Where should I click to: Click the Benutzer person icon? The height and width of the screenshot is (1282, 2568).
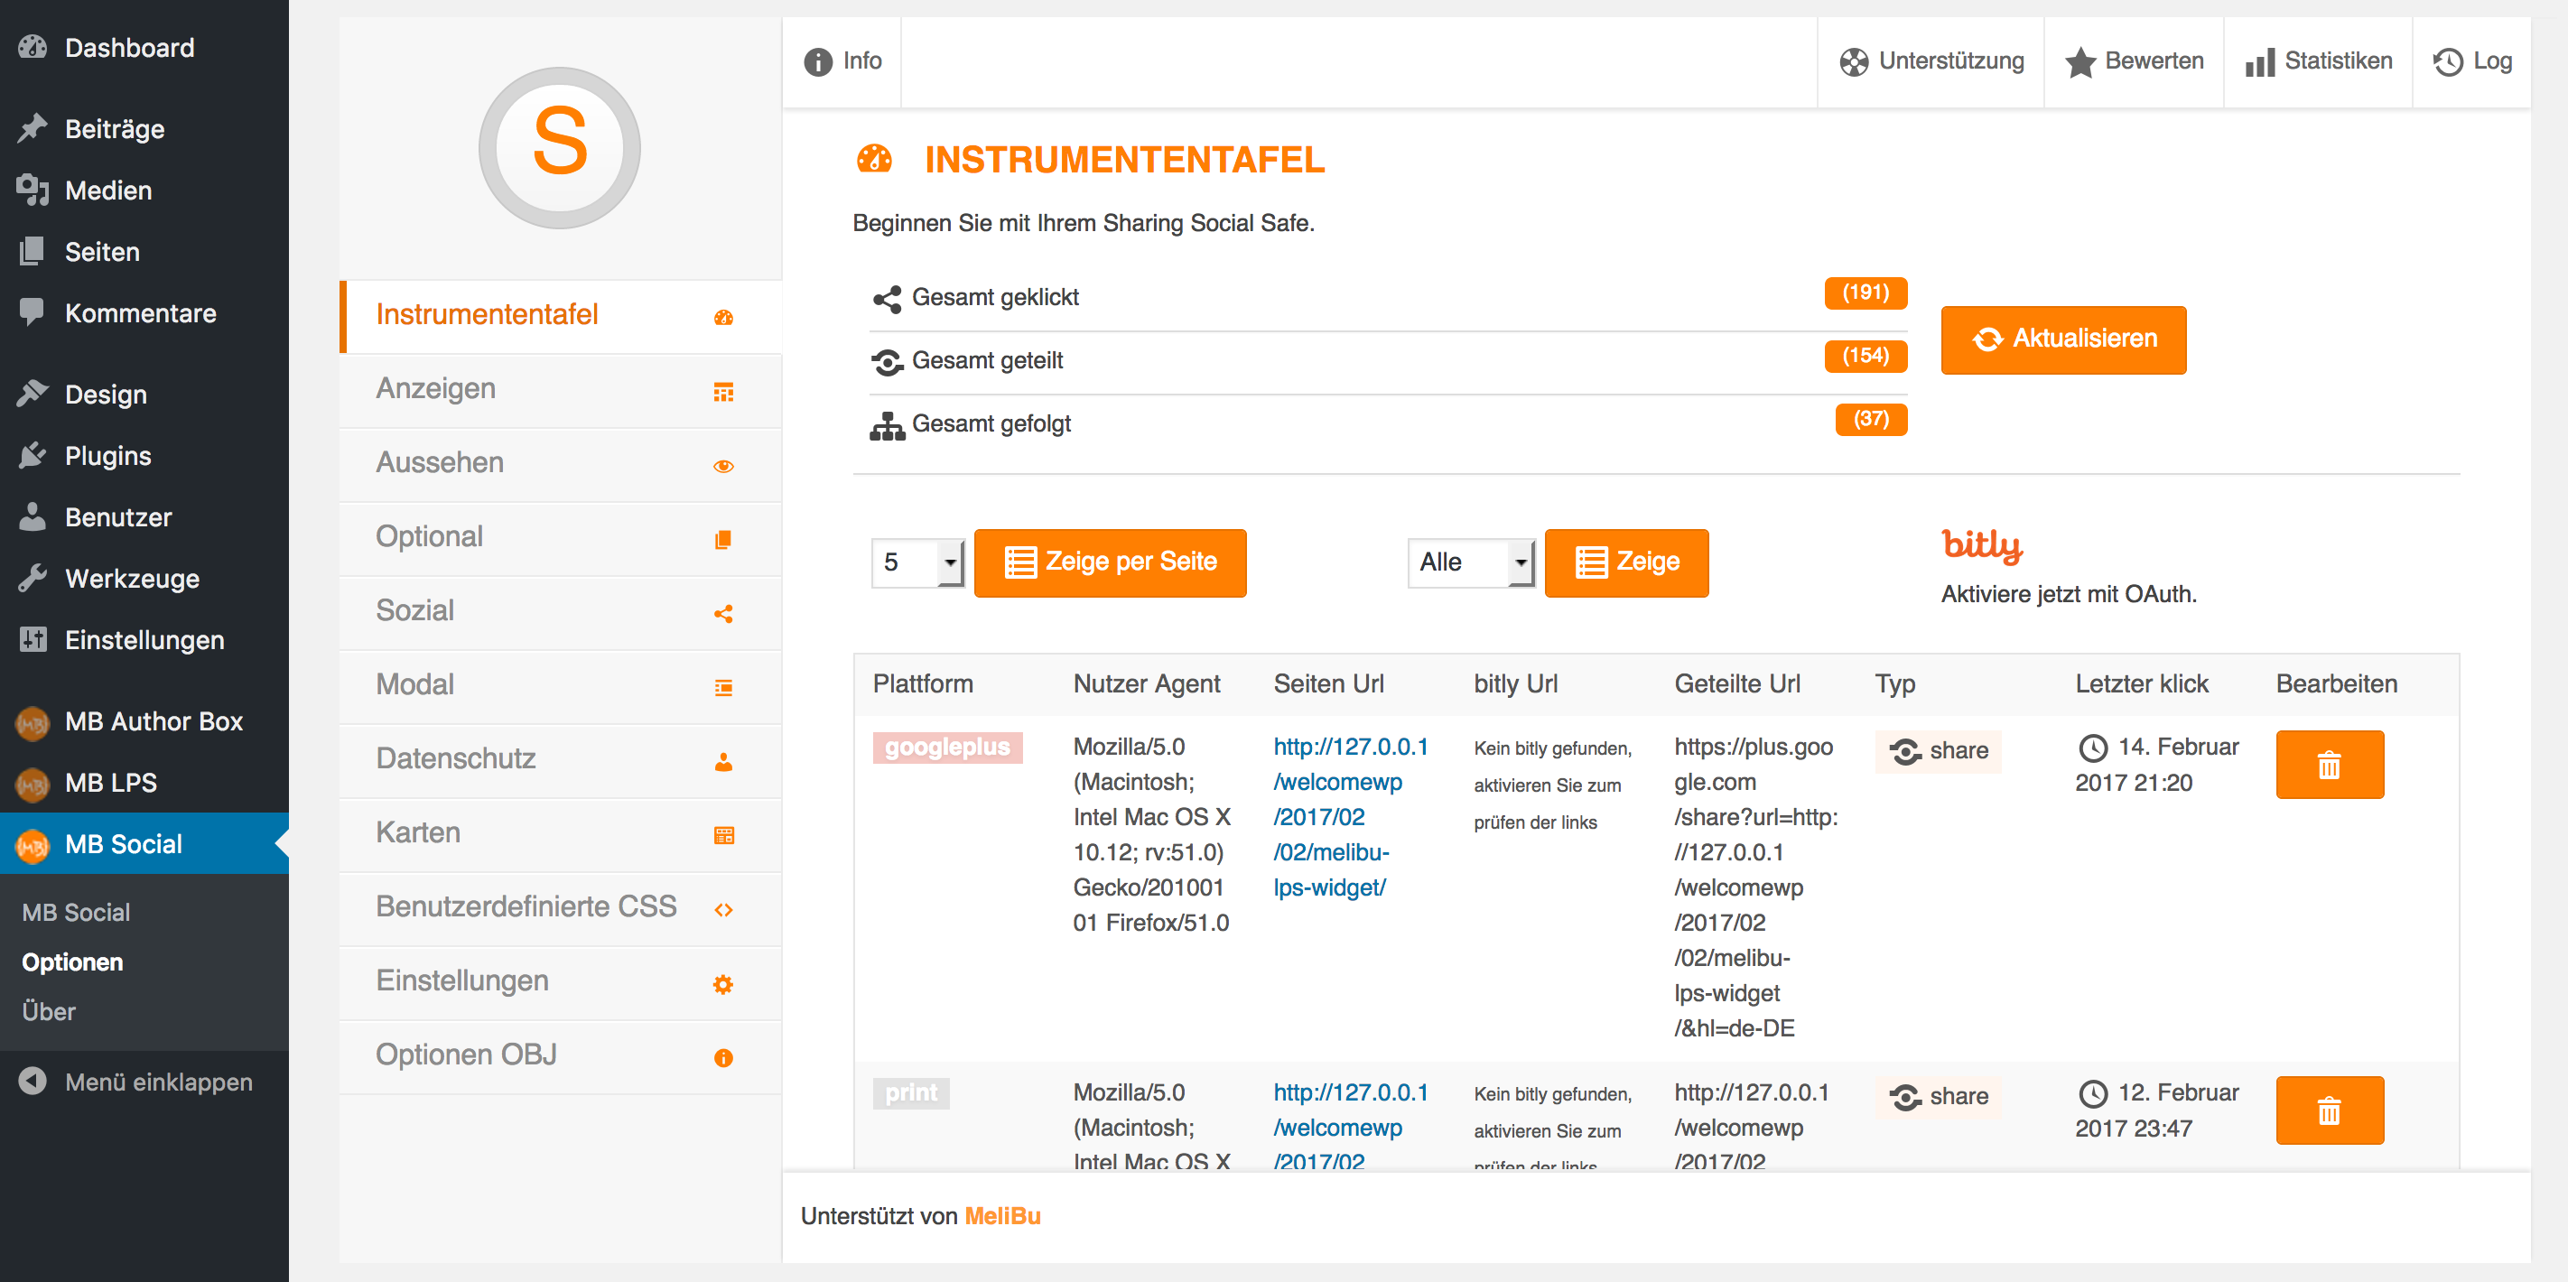click(33, 516)
